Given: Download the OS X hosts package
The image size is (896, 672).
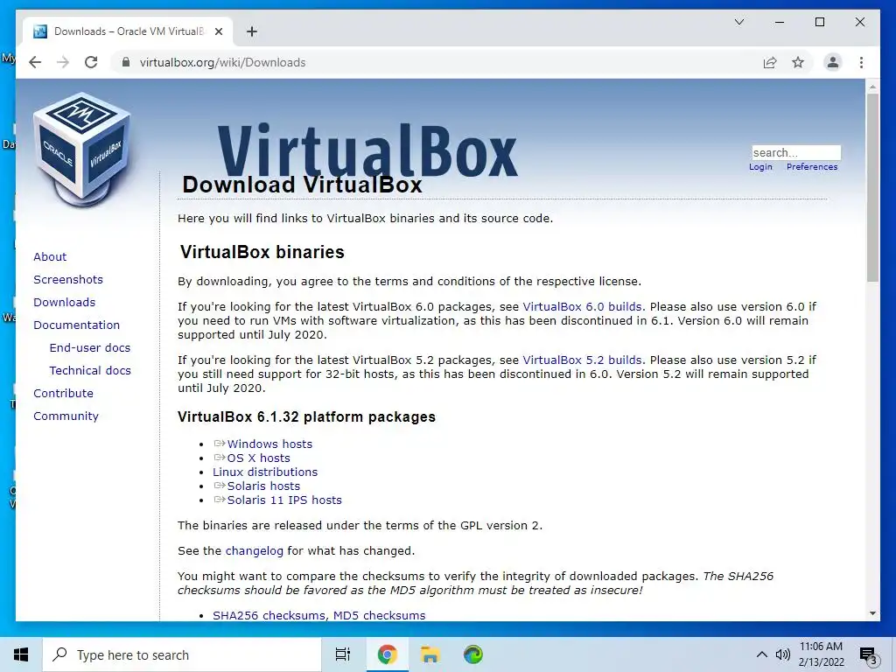Looking at the screenshot, I should pos(258,458).
